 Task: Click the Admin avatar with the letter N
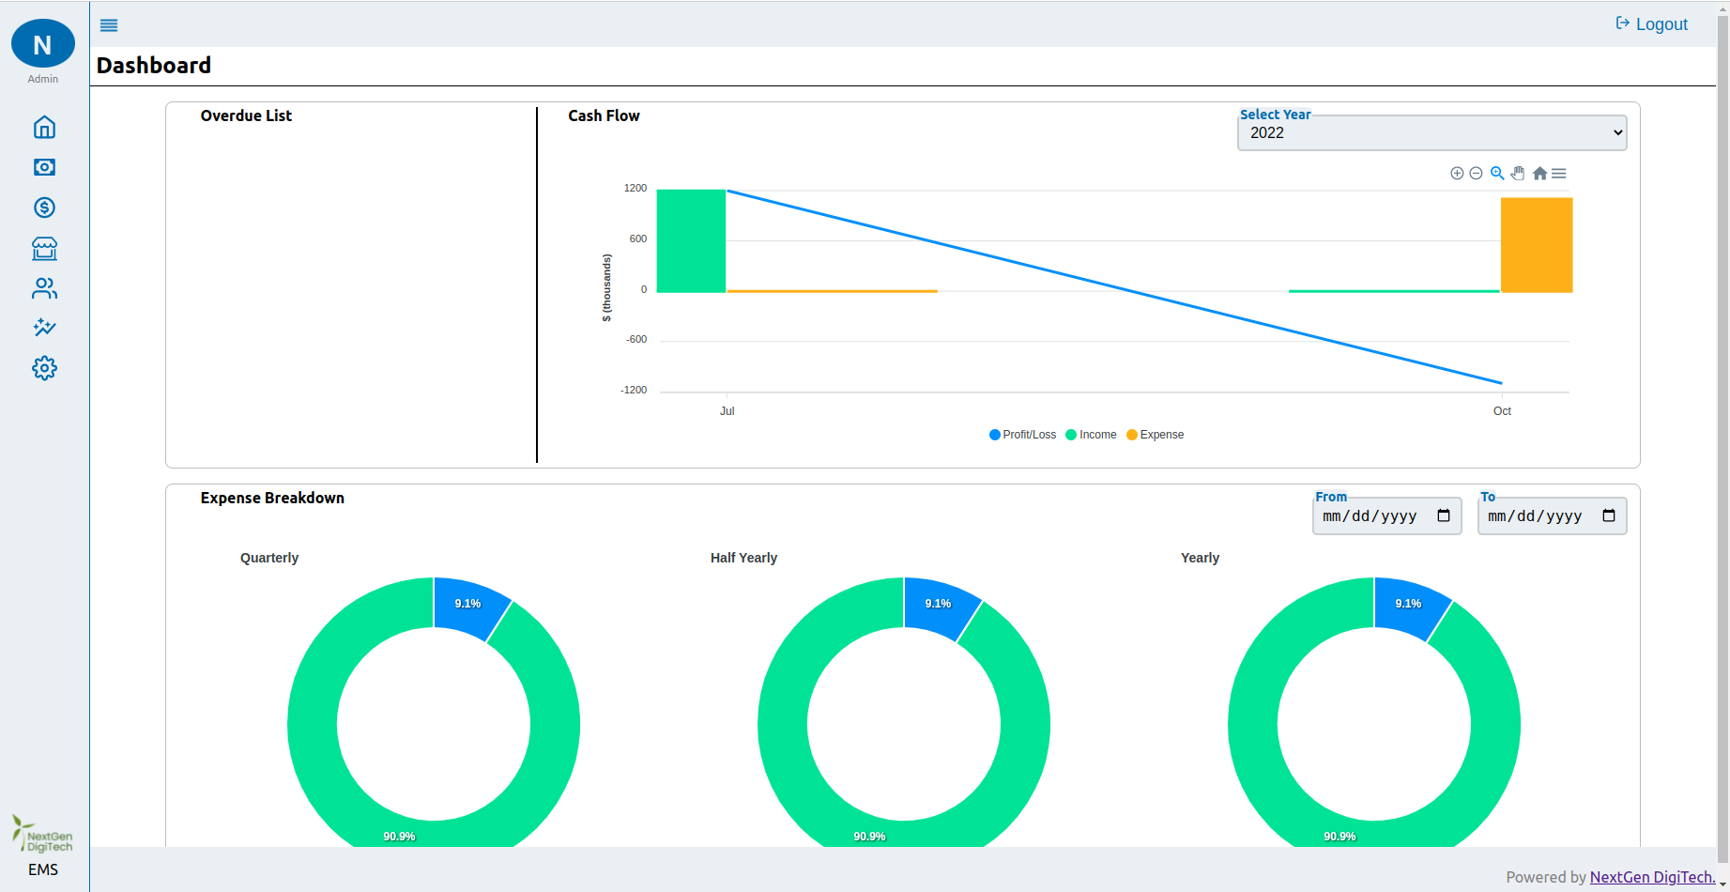coord(43,43)
